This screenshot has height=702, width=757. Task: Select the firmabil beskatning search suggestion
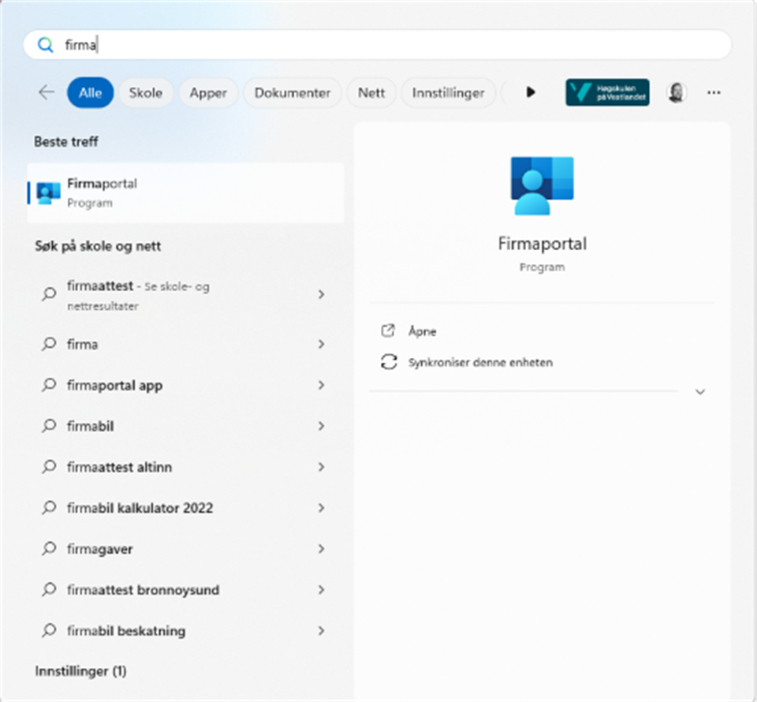(126, 631)
